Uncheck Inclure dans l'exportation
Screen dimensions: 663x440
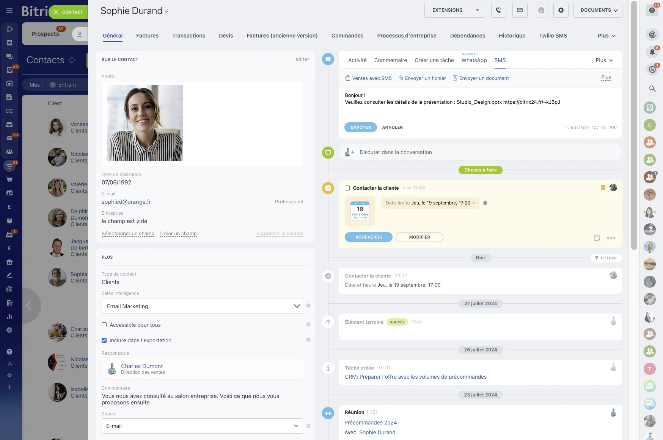[x=104, y=340]
